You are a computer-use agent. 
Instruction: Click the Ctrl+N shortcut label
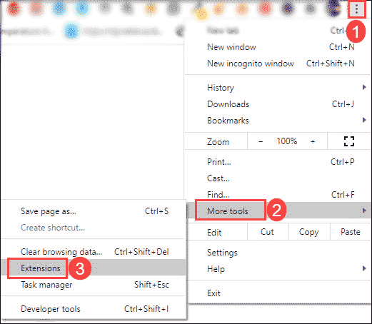[342, 47]
